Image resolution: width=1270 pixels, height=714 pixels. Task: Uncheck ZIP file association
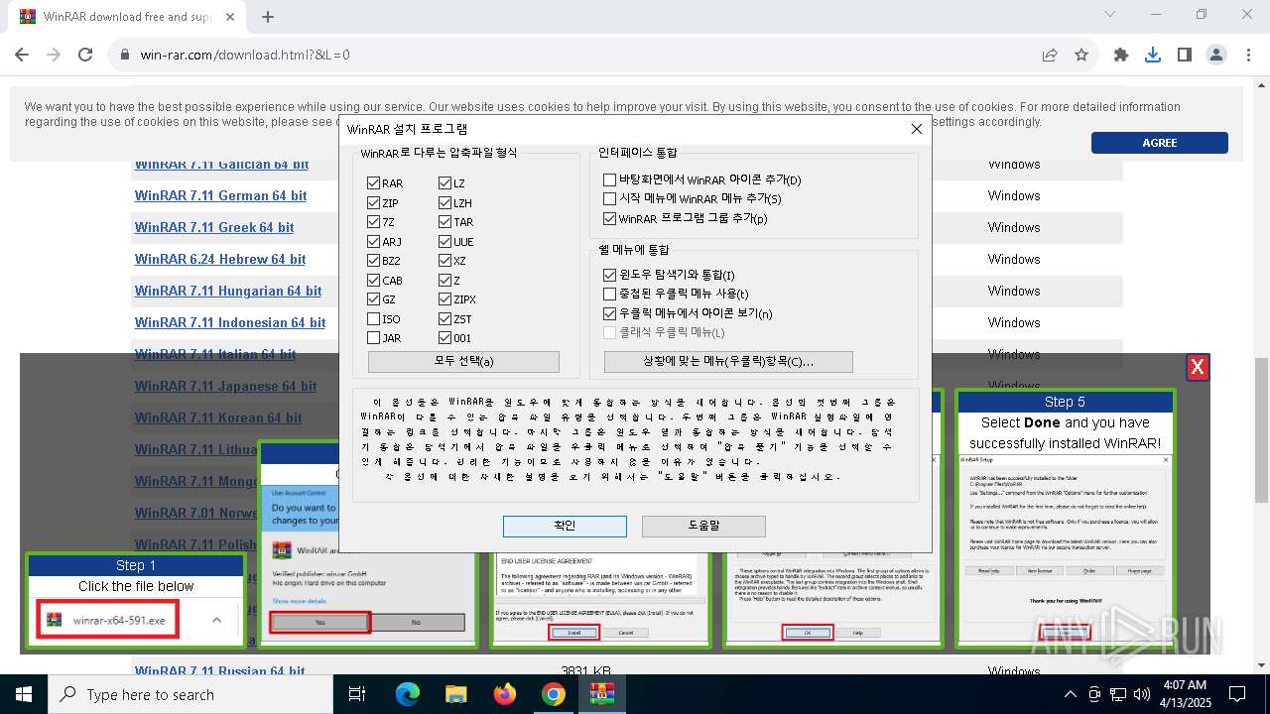click(x=373, y=203)
